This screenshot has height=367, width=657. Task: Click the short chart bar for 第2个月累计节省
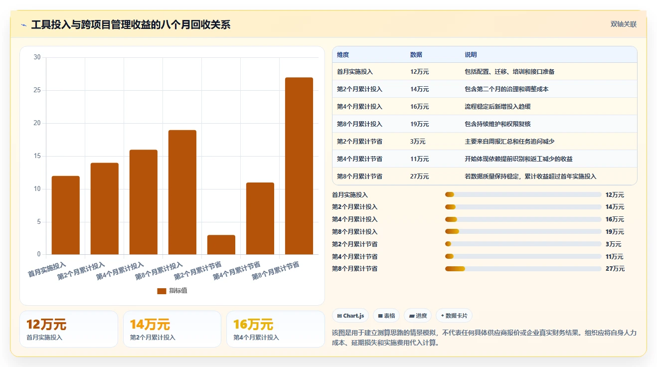coord(221,245)
